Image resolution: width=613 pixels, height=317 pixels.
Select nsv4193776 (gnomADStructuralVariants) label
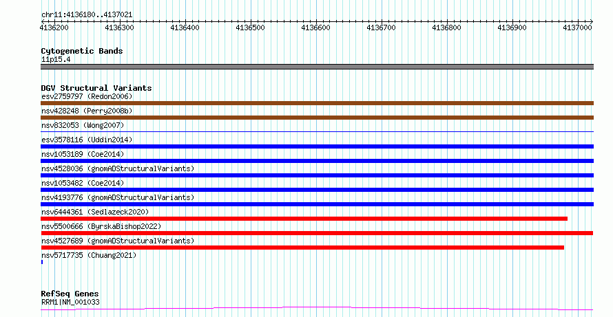(118, 197)
